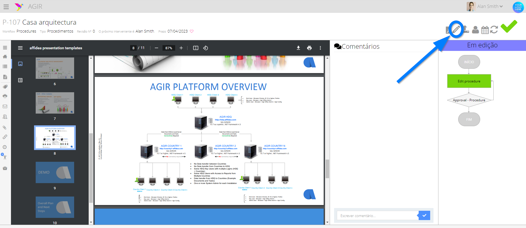526x228 pixels.
Task: Switch to document outline view in PDF sidebar
Action: click(20, 80)
